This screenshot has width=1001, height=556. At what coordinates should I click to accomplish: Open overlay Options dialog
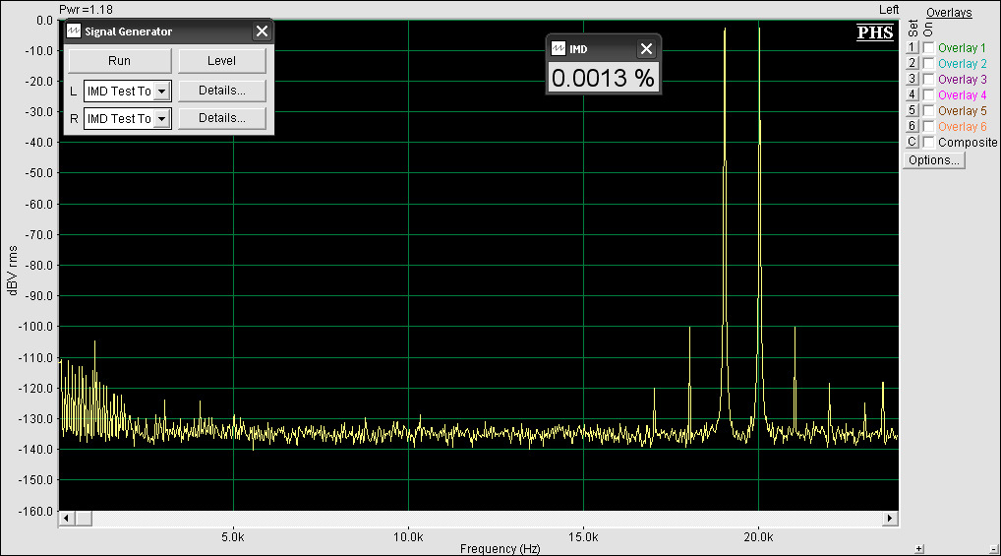tap(933, 160)
